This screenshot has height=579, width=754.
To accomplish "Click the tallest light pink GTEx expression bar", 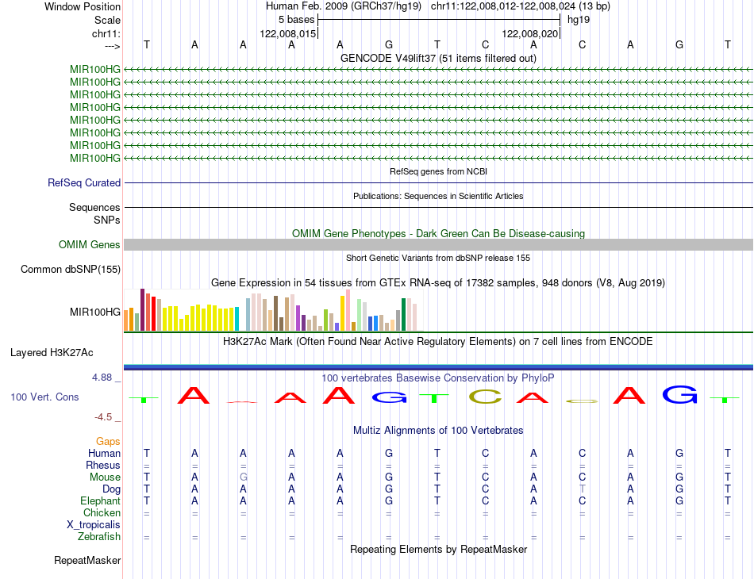I will (348, 310).
